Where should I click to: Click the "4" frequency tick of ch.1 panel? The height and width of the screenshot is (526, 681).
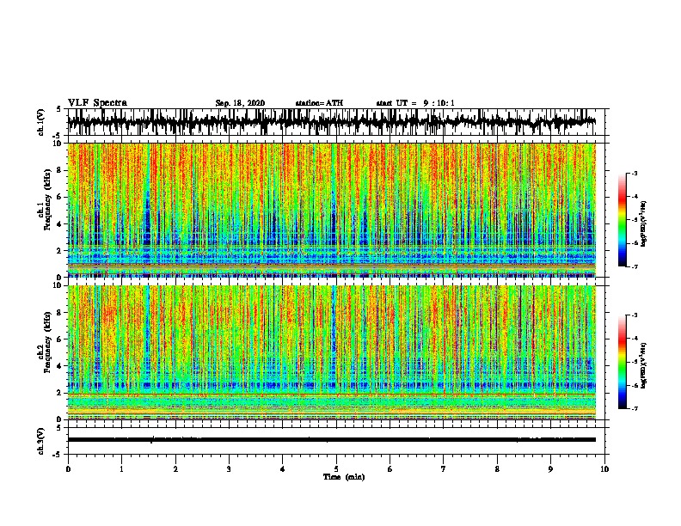coord(60,224)
